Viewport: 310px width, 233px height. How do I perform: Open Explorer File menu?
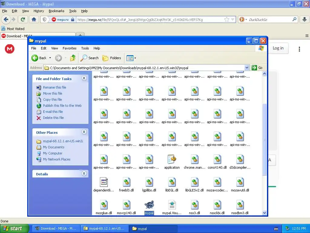[x=34, y=48]
